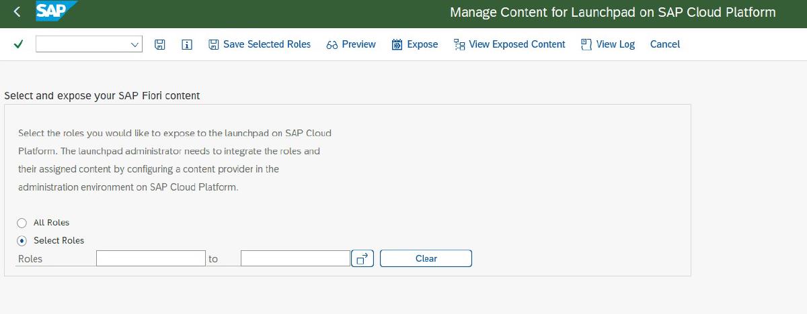Click Cancel in the toolbar
This screenshot has width=807, height=314.
click(x=664, y=44)
